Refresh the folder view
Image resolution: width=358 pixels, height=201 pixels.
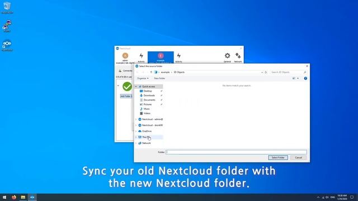coord(266,72)
